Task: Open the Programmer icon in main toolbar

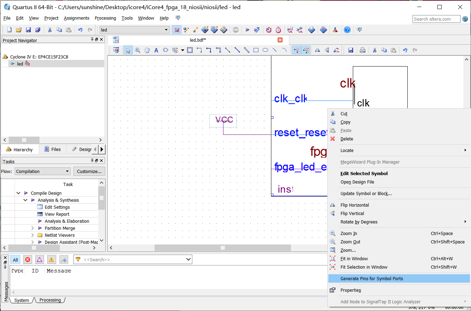Action: coord(323,30)
